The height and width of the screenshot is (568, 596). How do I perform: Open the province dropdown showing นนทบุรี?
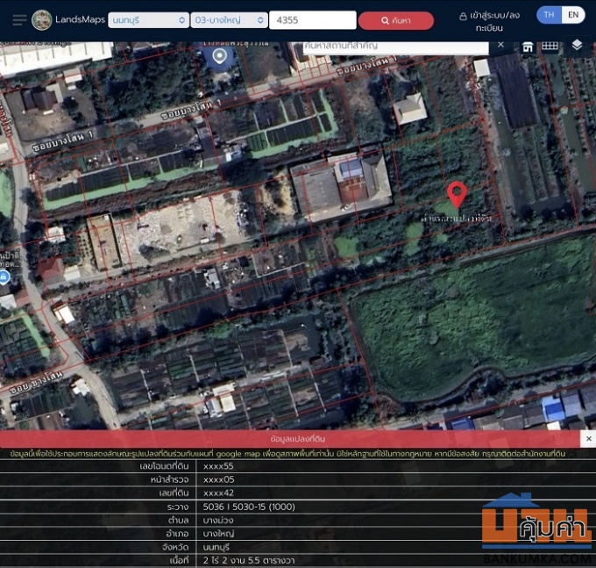[x=148, y=20]
